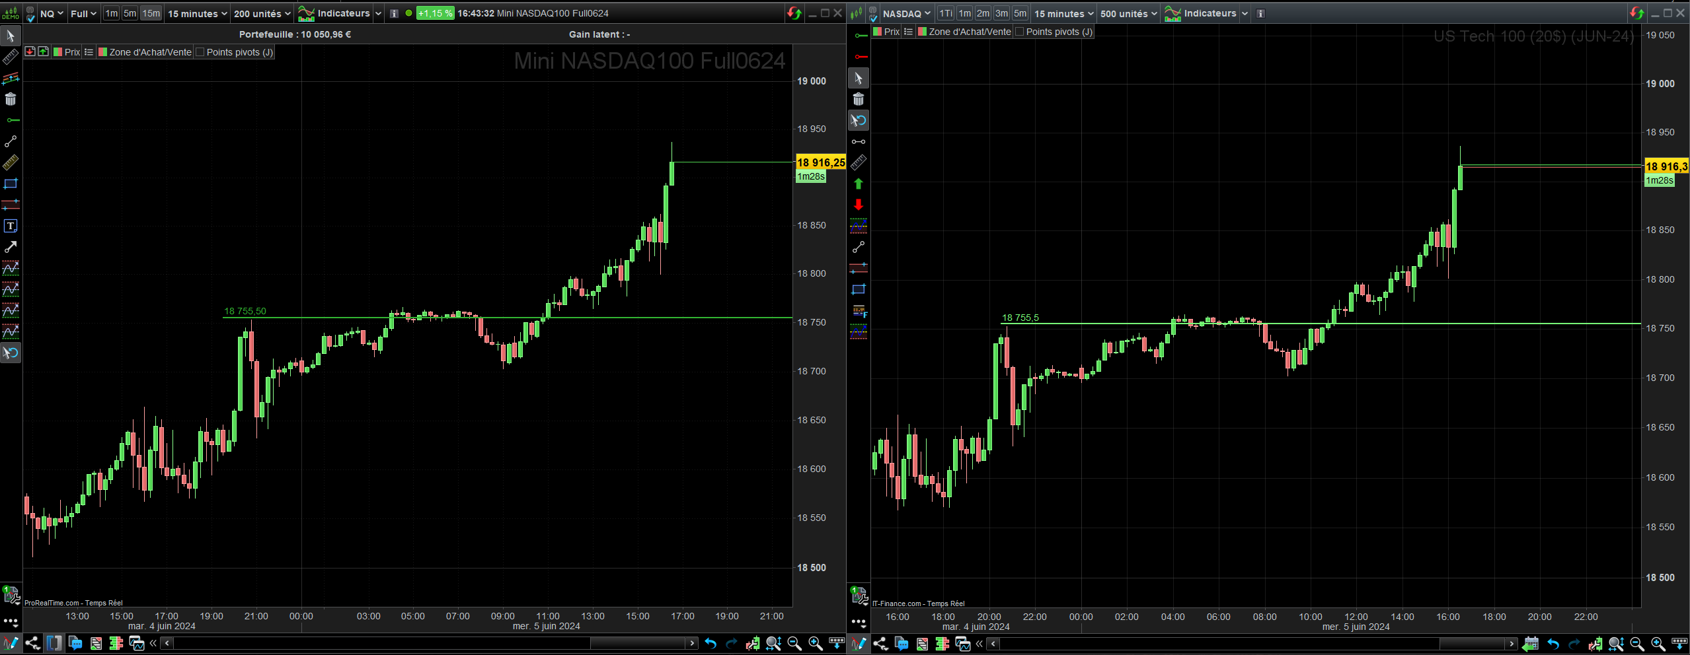This screenshot has height=655, width=1690.
Task: Zoom in with plus magnifier in US Tech 100 chart
Action: [1658, 644]
